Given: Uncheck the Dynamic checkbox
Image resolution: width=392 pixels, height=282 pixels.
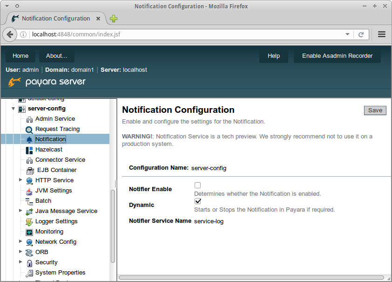Looking at the screenshot, I should [198, 201].
